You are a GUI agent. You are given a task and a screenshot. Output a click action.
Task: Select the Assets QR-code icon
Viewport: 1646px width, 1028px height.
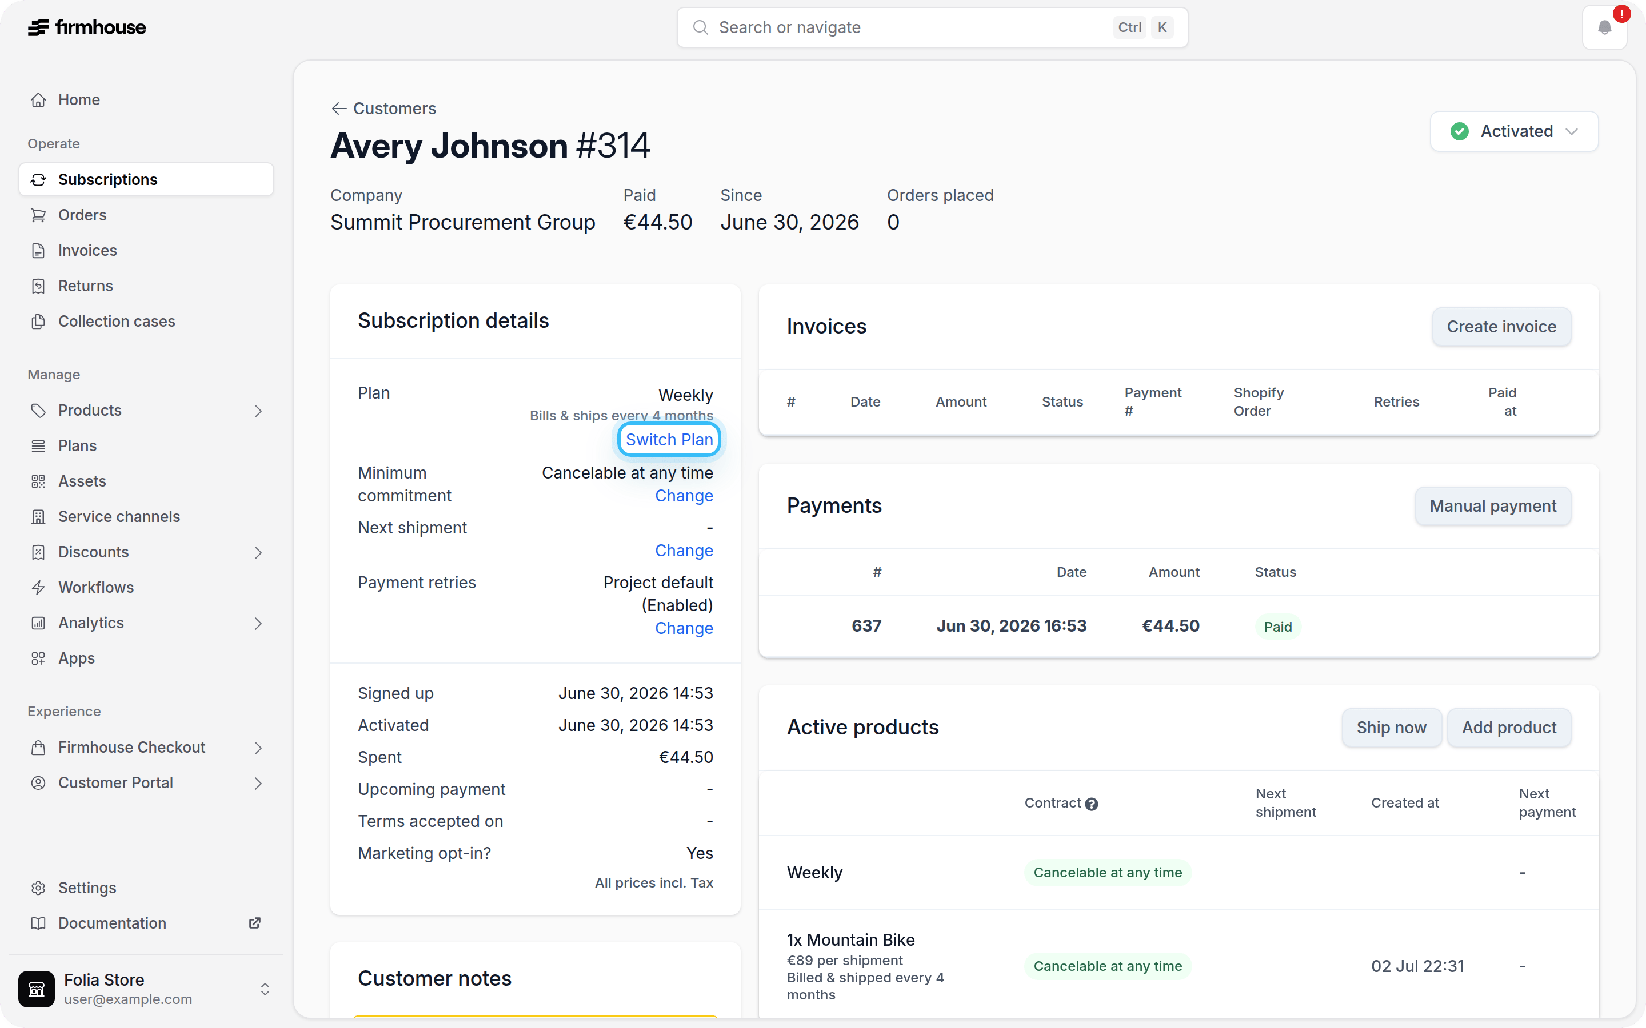[39, 481]
